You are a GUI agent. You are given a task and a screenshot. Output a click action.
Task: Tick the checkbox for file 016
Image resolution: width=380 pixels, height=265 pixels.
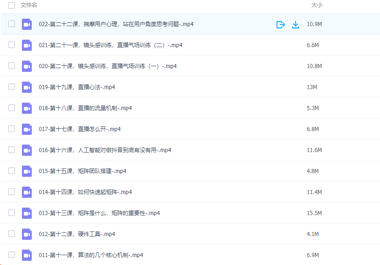(12, 150)
